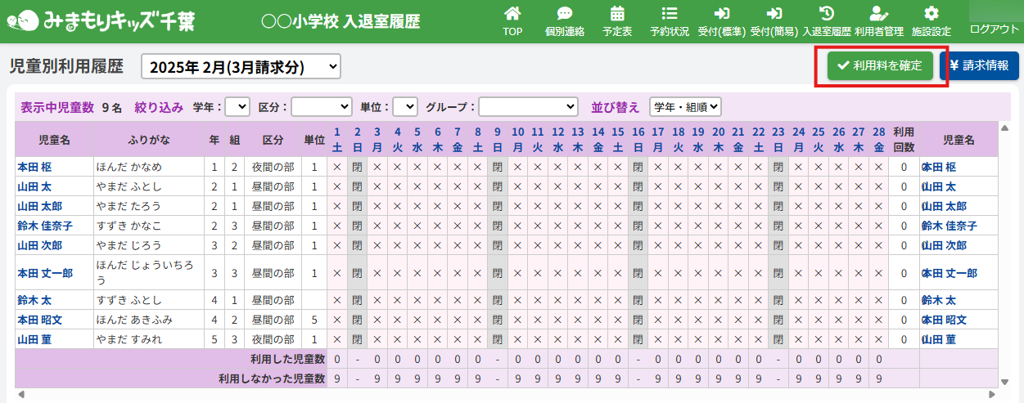Open 受付(簡易) sign-in icon
This screenshot has width=1024, height=403.
pyautogui.click(x=774, y=14)
